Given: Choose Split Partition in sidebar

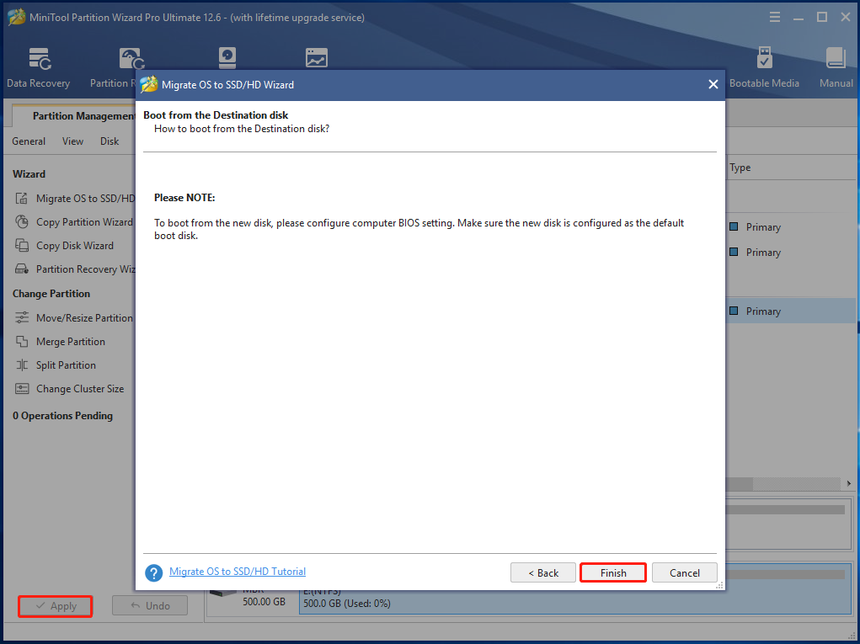Looking at the screenshot, I should [x=56, y=365].
